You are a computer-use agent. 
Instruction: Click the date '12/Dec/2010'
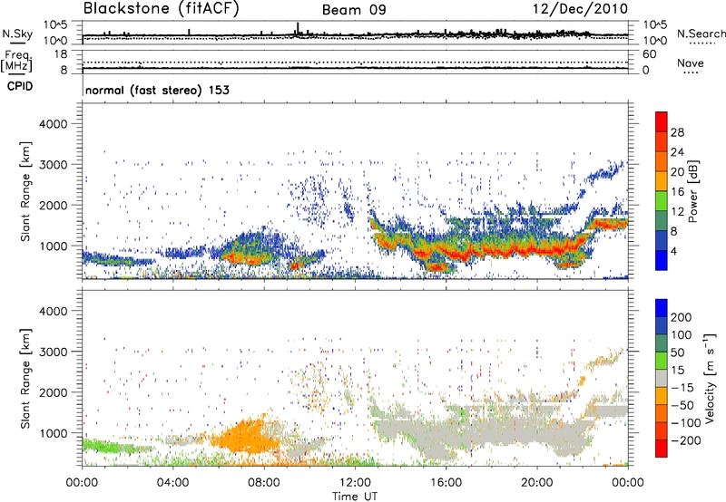click(581, 9)
